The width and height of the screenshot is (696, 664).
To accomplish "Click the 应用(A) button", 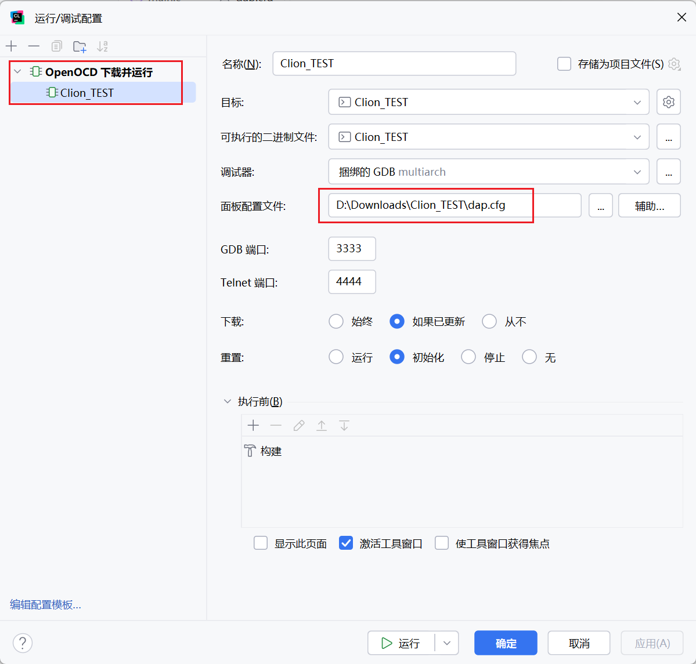I will click(652, 643).
